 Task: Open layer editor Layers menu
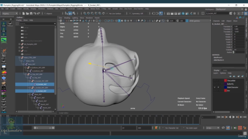pos(215,73)
